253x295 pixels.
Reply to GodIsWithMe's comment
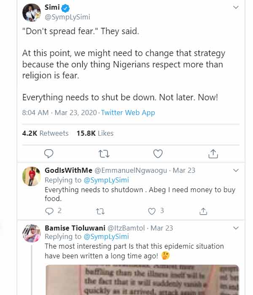coord(49,211)
